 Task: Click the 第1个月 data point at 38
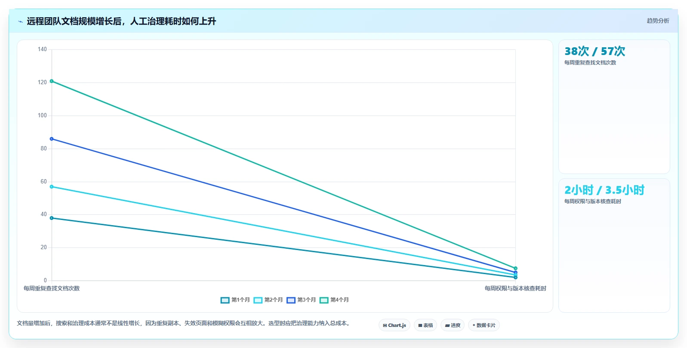[52, 218]
